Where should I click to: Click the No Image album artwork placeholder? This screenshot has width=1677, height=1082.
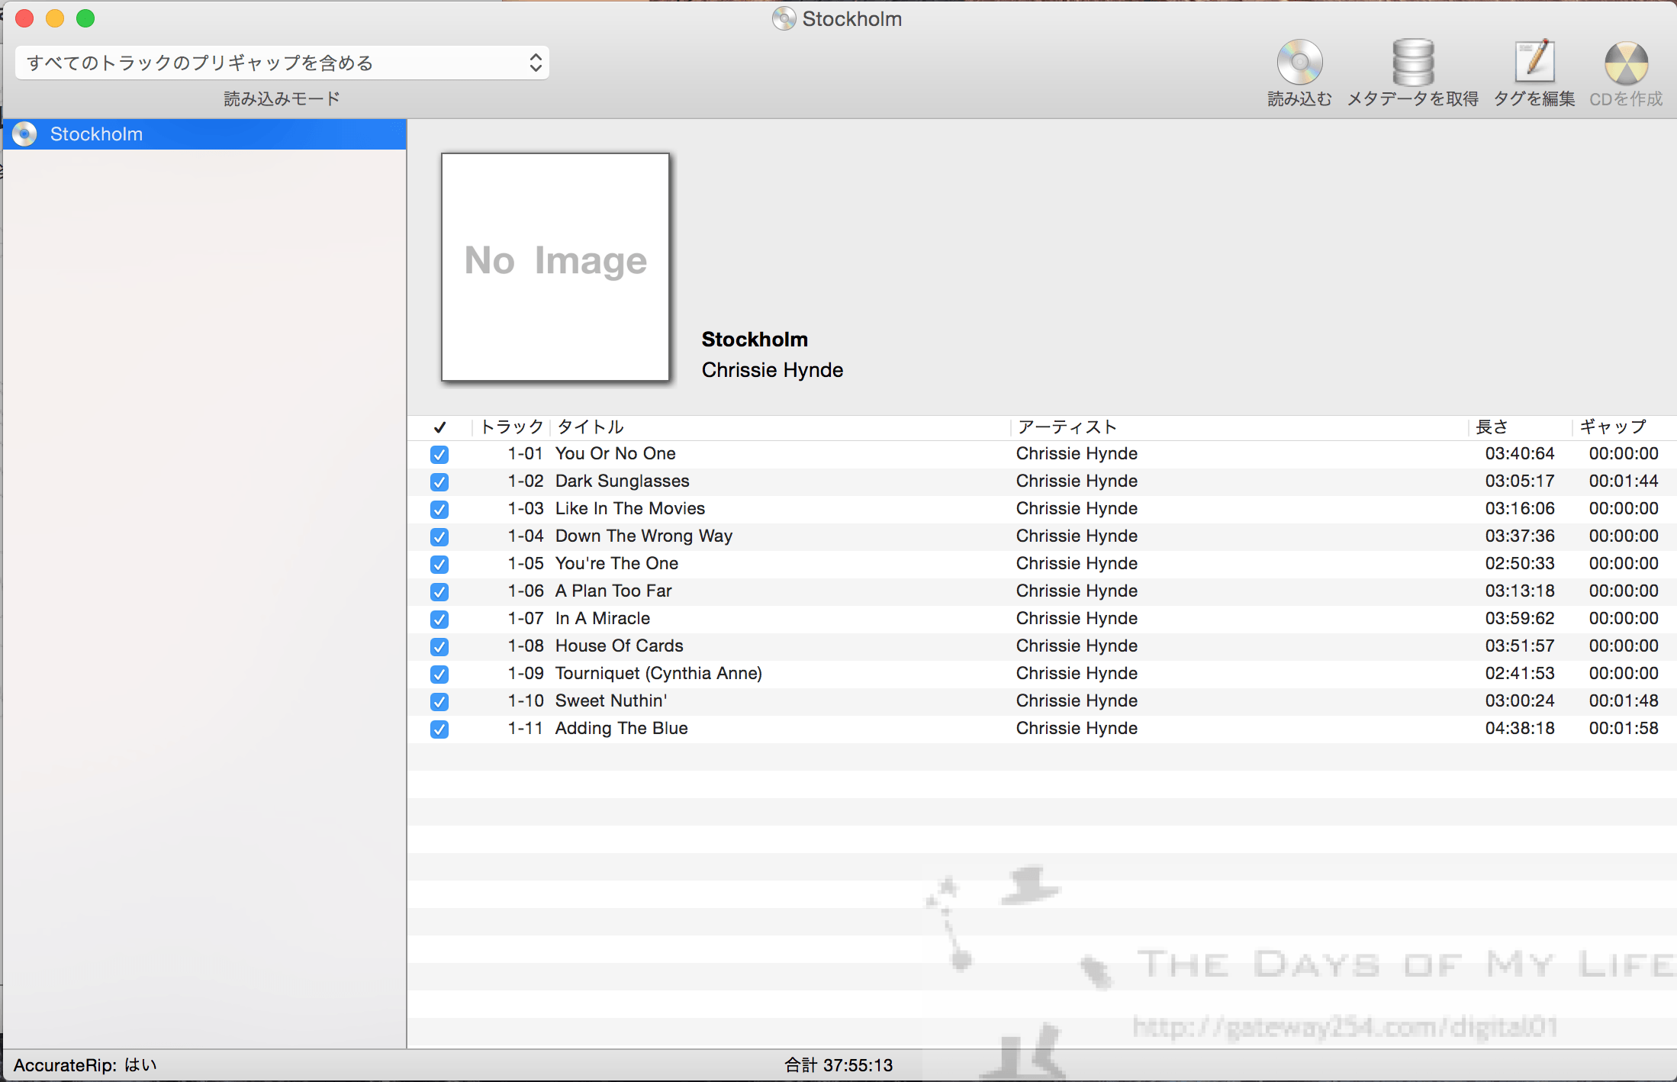[x=555, y=267]
